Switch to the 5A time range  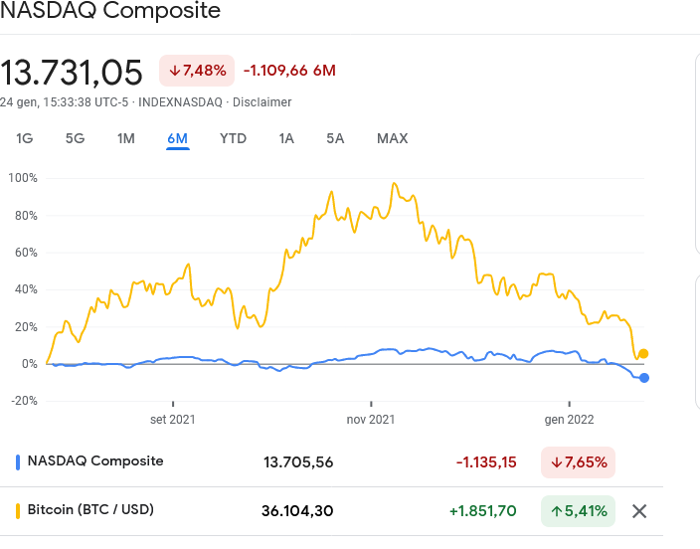335,138
